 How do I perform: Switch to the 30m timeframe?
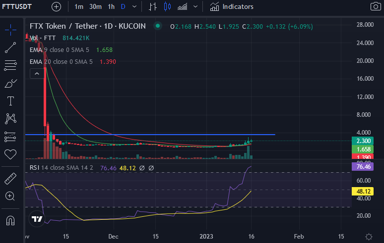click(95, 7)
